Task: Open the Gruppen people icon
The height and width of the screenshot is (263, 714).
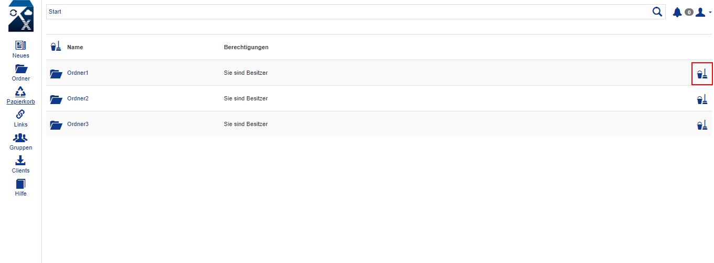Action: tap(20, 138)
